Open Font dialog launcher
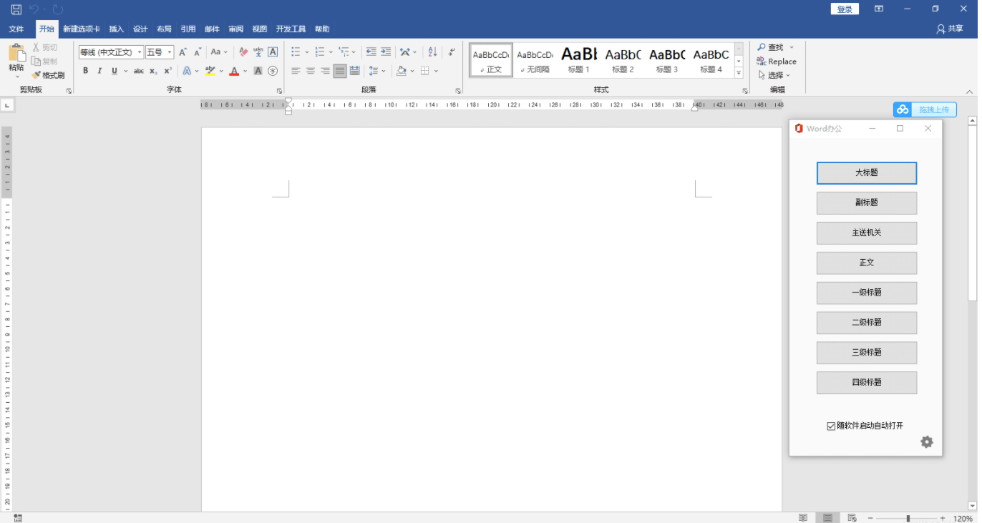Screen dimensions: 982x523 [279, 91]
